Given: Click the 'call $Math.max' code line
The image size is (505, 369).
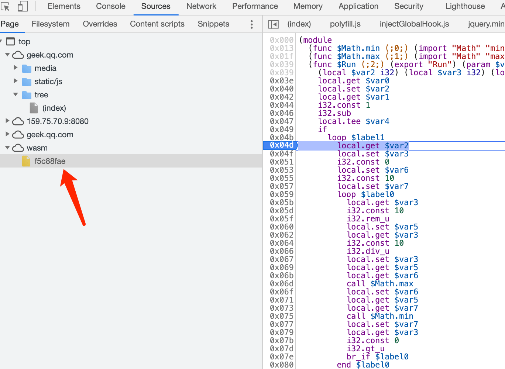Looking at the screenshot, I should (380, 283).
